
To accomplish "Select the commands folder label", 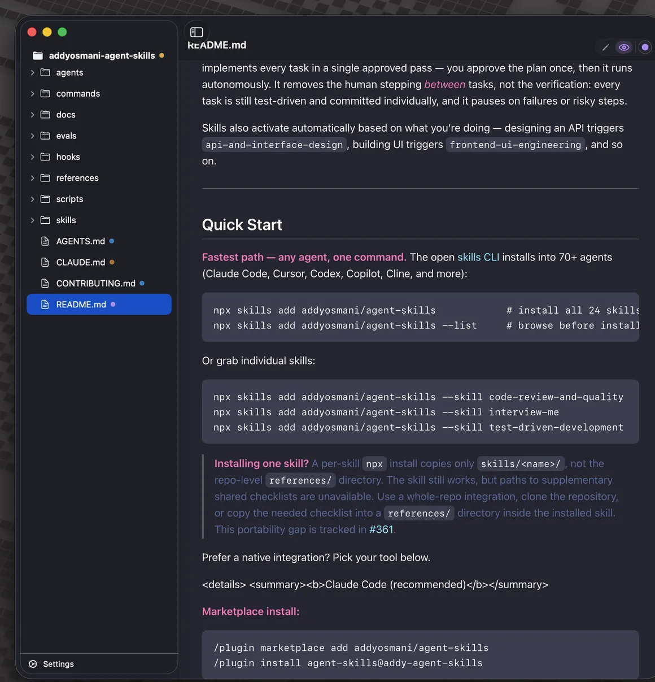I will [78, 93].
